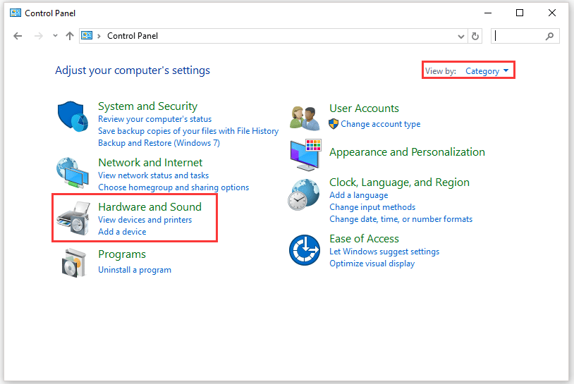Click the Clock, Language, and Region icon
The image size is (574, 384).
(304, 195)
